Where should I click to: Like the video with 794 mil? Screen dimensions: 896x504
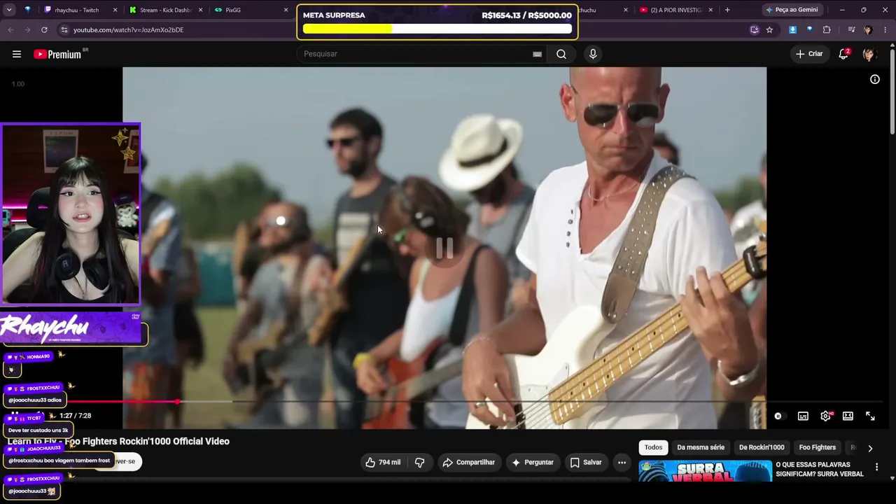tap(384, 462)
